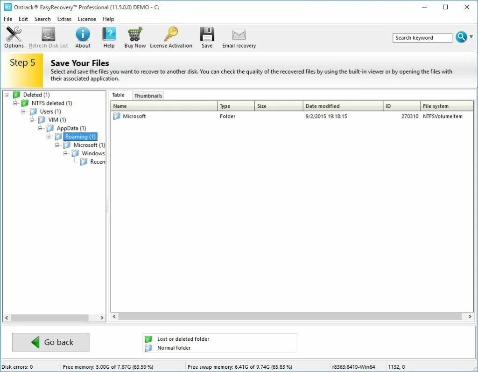Sort by File system column header
Image resolution: width=478 pixels, height=372 pixels.
pos(447,106)
